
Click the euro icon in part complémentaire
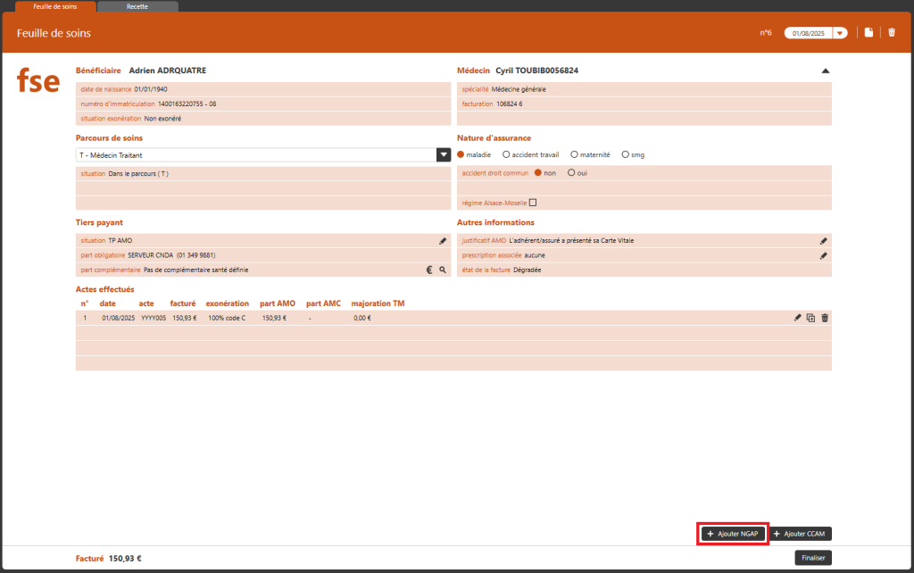[428, 270]
